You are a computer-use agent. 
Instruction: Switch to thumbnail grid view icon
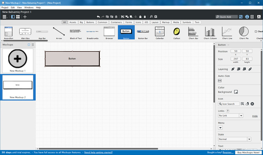[18, 17]
